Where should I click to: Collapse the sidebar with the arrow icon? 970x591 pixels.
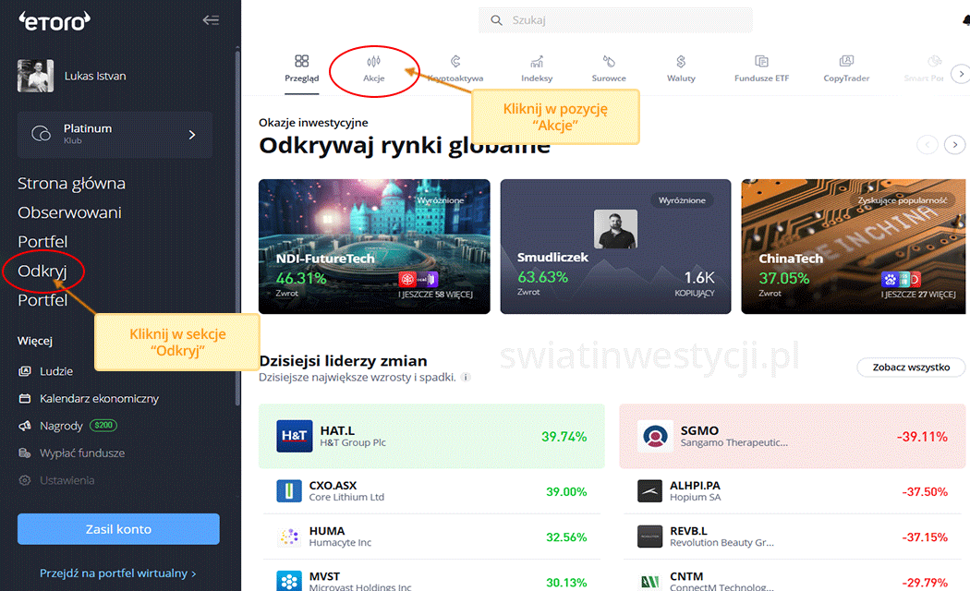pos(211,20)
